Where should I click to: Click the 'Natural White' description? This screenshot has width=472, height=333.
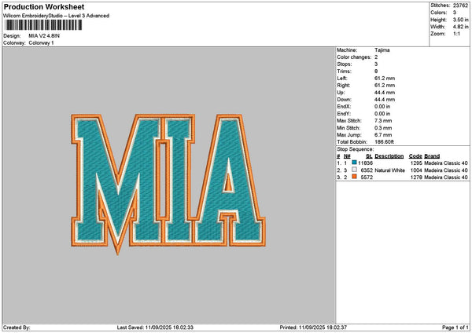[390, 170]
